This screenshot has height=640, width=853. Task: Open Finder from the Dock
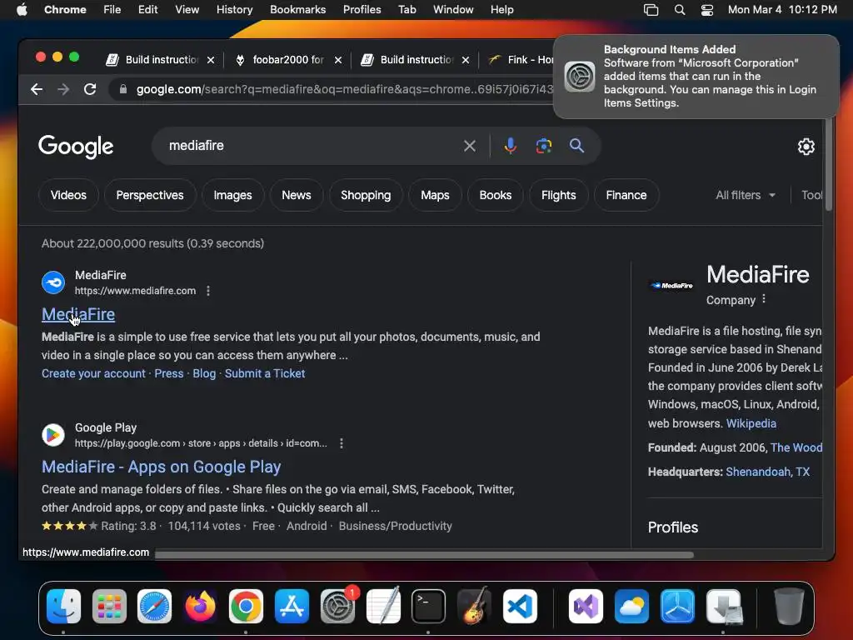click(x=63, y=607)
